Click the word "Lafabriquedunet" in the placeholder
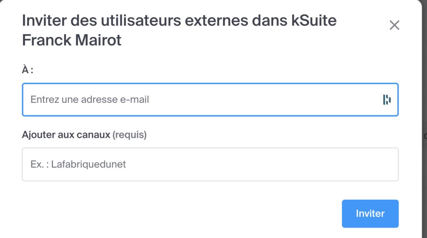The width and height of the screenshot is (427, 238). 88,164
